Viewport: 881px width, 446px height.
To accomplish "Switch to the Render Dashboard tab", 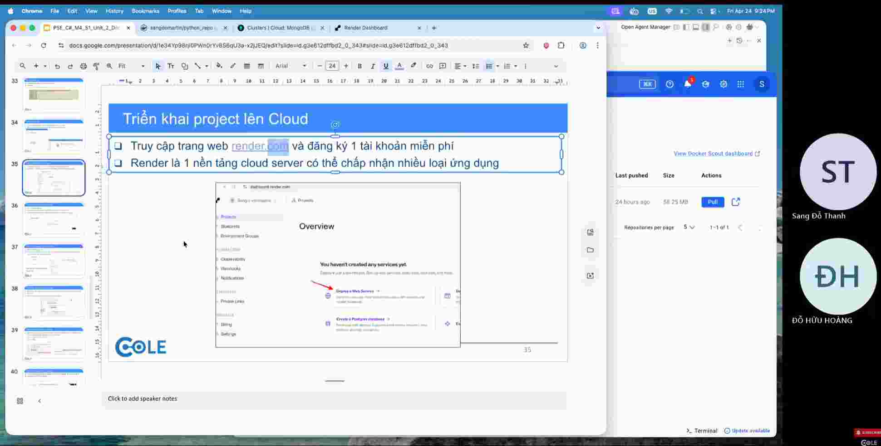I will 378,28.
